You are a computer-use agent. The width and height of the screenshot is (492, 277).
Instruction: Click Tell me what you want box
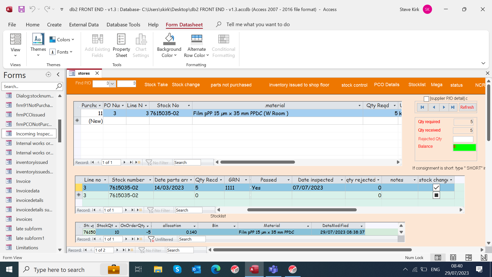[258, 25]
